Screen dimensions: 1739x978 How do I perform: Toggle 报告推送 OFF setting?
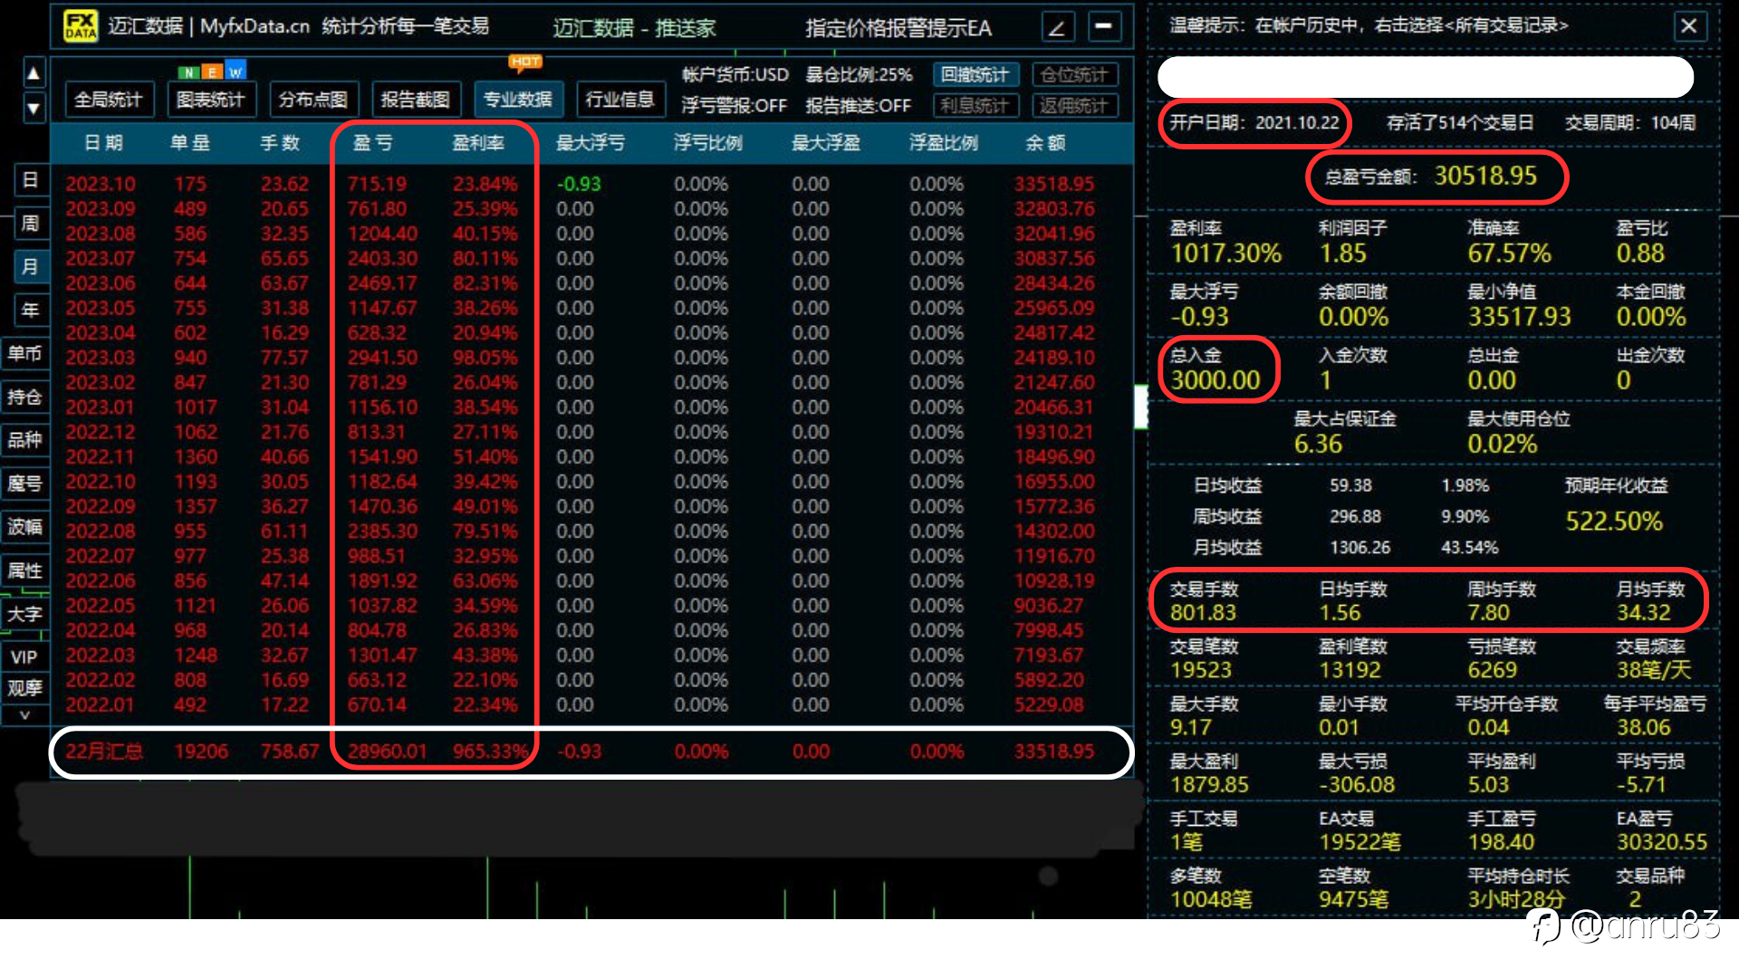[858, 106]
